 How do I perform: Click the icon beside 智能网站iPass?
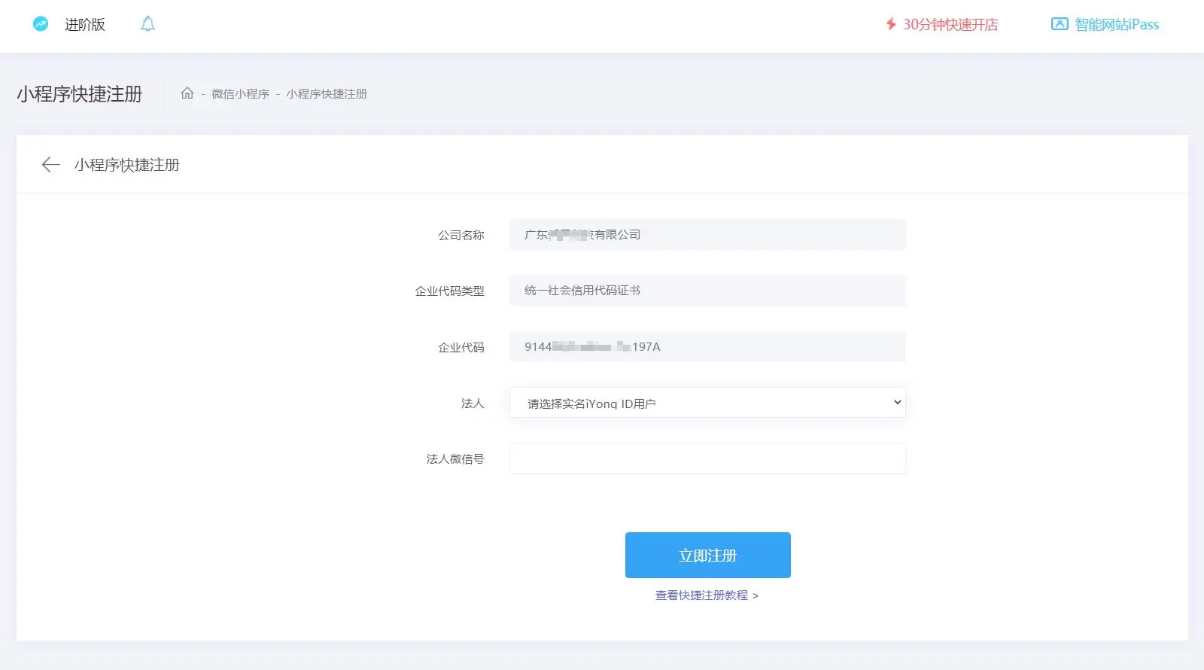click(1060, 24)
